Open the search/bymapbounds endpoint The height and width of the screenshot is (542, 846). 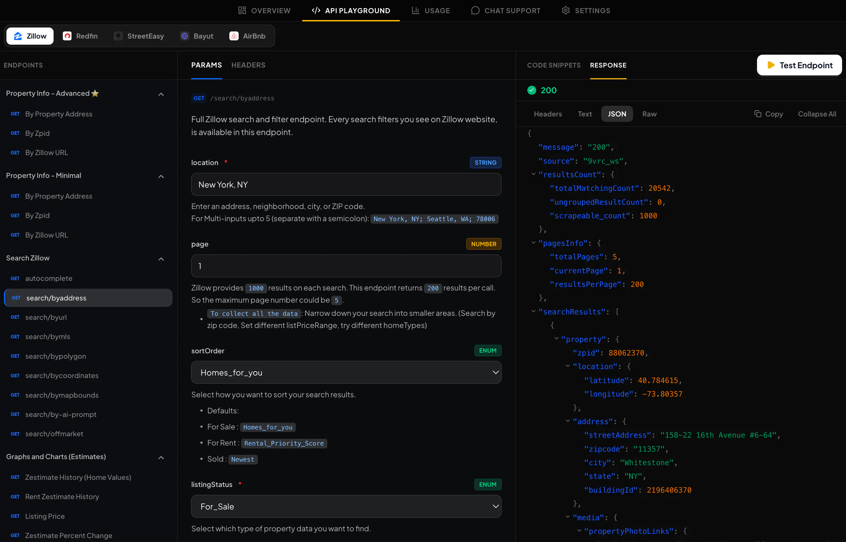(88, 395)
